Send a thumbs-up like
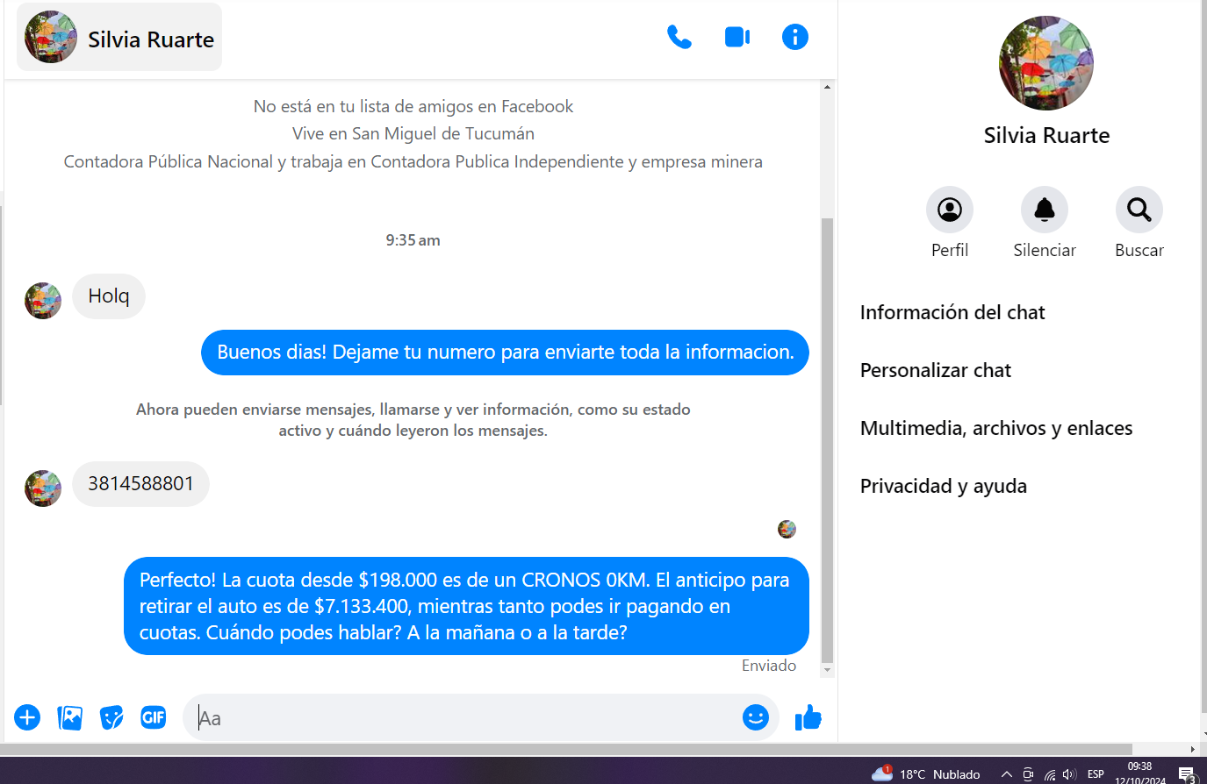 coord(808,717)
